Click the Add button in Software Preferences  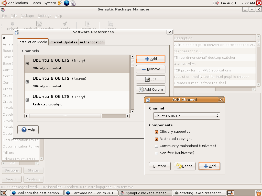pyautogui.click(x=151, y=59)
